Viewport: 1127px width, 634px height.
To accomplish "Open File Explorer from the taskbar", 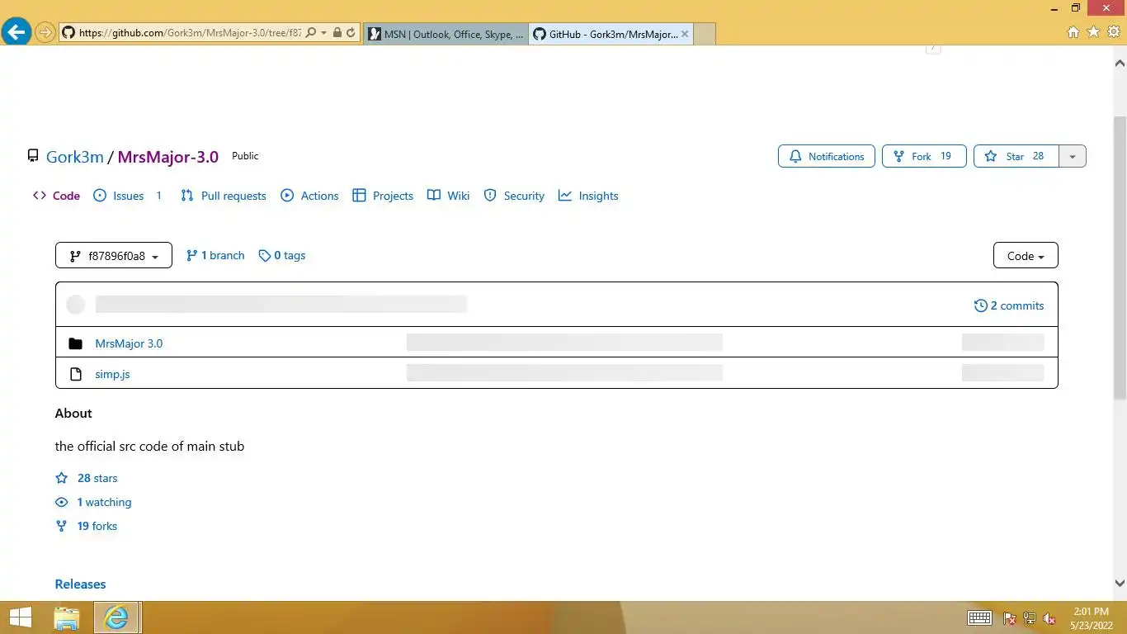I will (67, 617).
